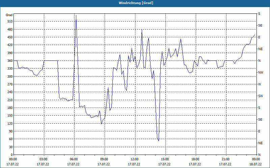Image resolution: width=270 pixels, height=168 pixels.
Task: Click the '270' y-axis value
Action: coord(10,84)
